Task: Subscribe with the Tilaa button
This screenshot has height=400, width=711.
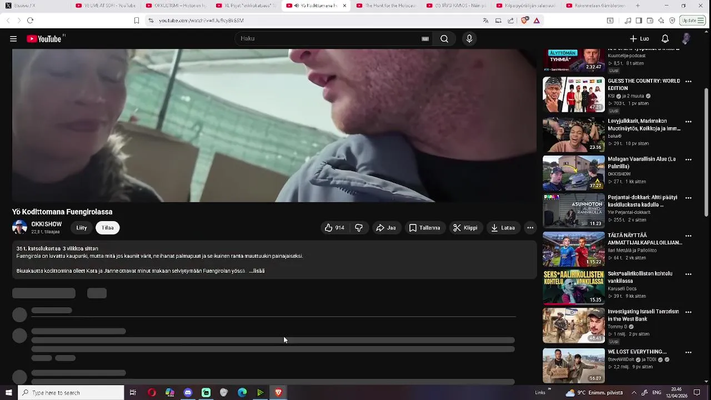Action: pos(107,228)
